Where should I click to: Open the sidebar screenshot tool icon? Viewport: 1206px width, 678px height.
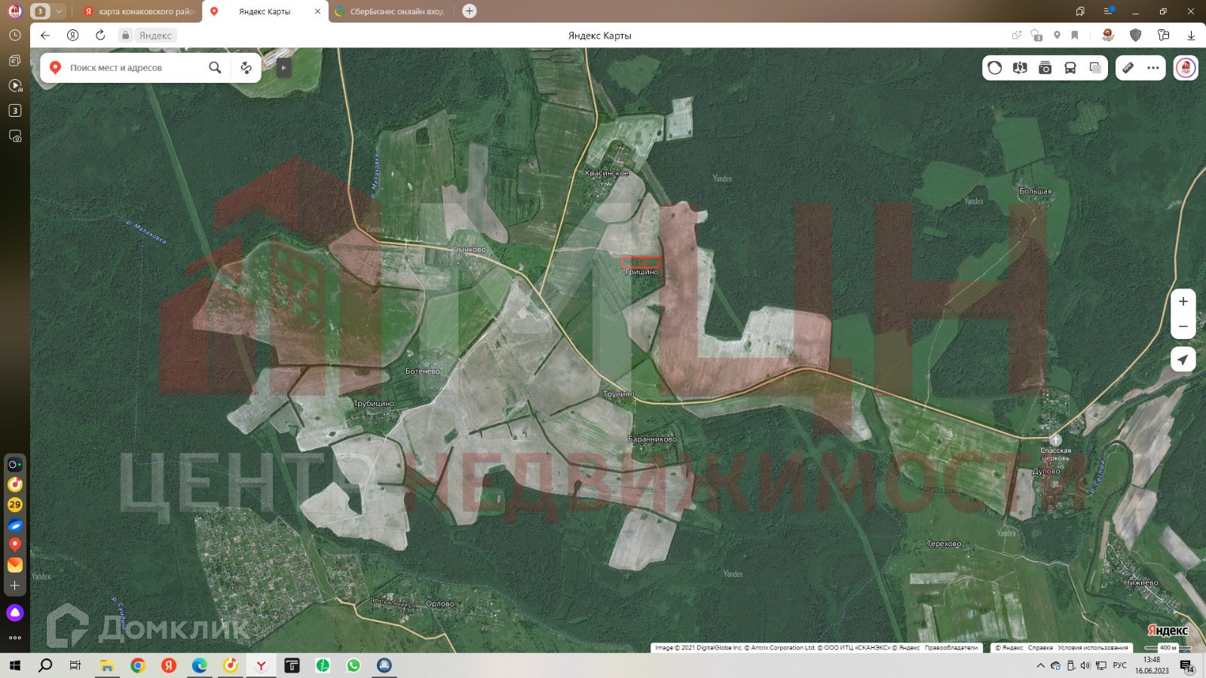(15, 136)
